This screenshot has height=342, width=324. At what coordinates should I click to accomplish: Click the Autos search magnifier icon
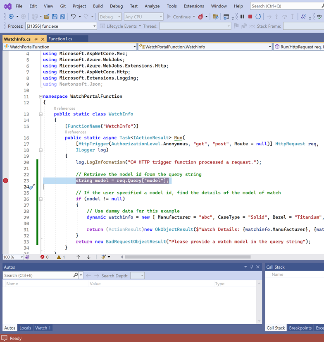pyautogui.click(x=76, y=275)
